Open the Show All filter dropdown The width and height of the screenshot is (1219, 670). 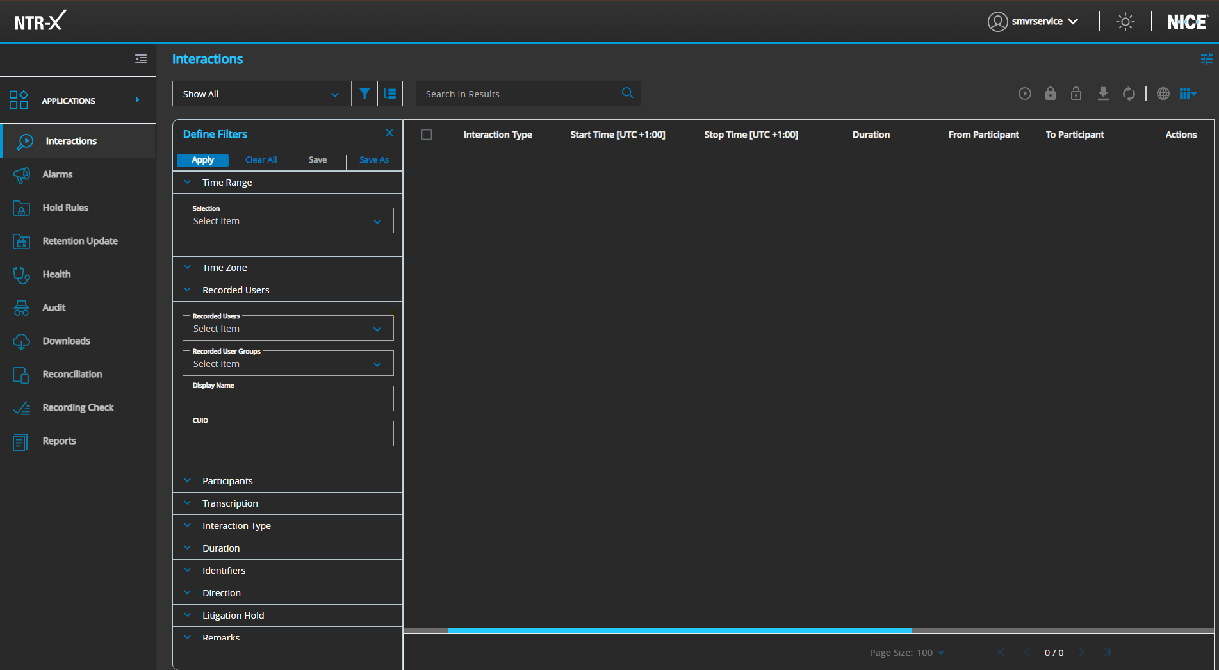pos(262,94)
